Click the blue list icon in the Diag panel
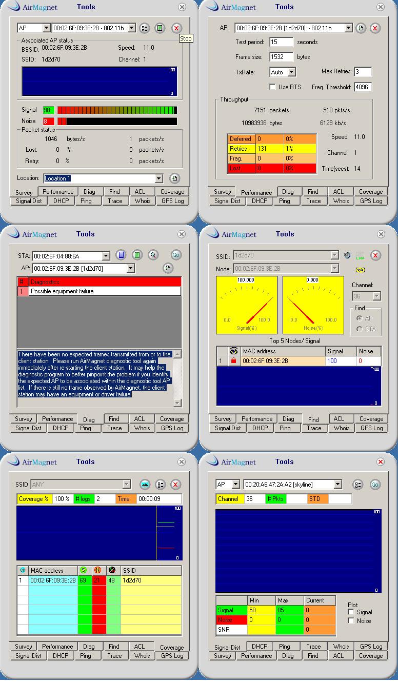Screen dimensions: 398x683 121,255
